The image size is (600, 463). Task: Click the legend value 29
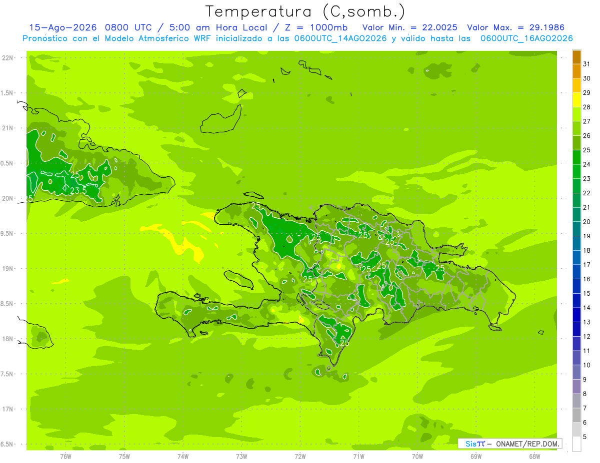point(587,93)
